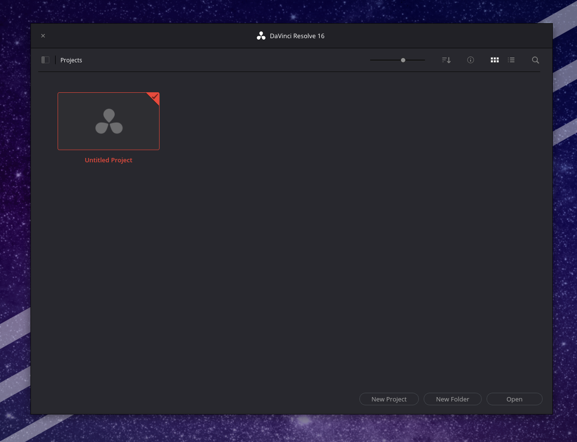This screenshot has height=442, width=577.
Task: Create a New Project
Action: pyautogui.click(x=389, y=399)
